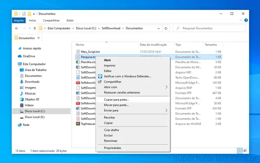Click the Windows Defender shield icon in menu

100,76
